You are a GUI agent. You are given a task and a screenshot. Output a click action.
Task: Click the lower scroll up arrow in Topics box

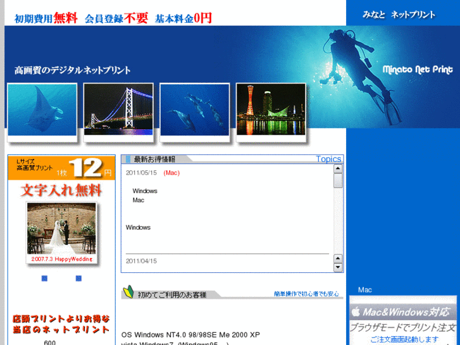pyautogui.click(x=338, y=258)
